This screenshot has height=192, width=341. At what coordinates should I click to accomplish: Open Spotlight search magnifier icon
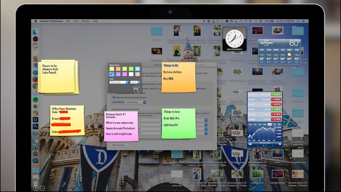298,21
